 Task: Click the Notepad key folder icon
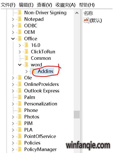[x=20, y=19]
